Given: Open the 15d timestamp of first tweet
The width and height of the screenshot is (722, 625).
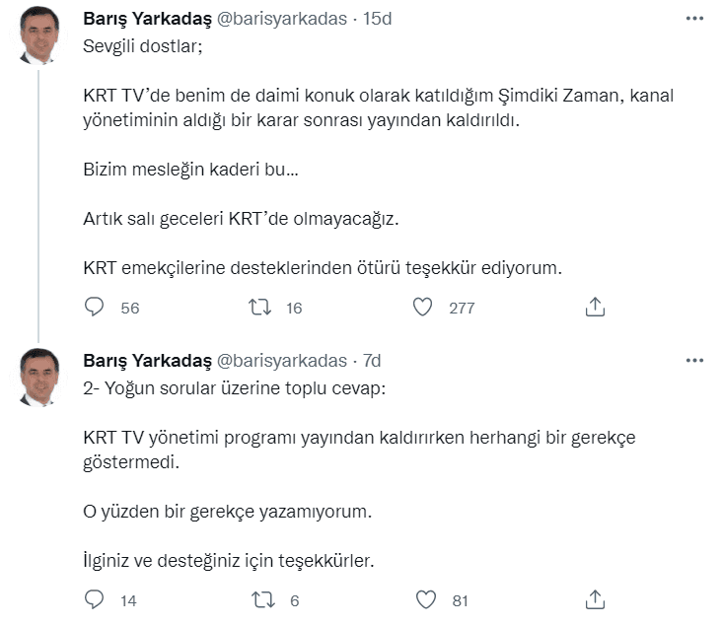Looking at the screenshot, I should (x=377, y=20).
